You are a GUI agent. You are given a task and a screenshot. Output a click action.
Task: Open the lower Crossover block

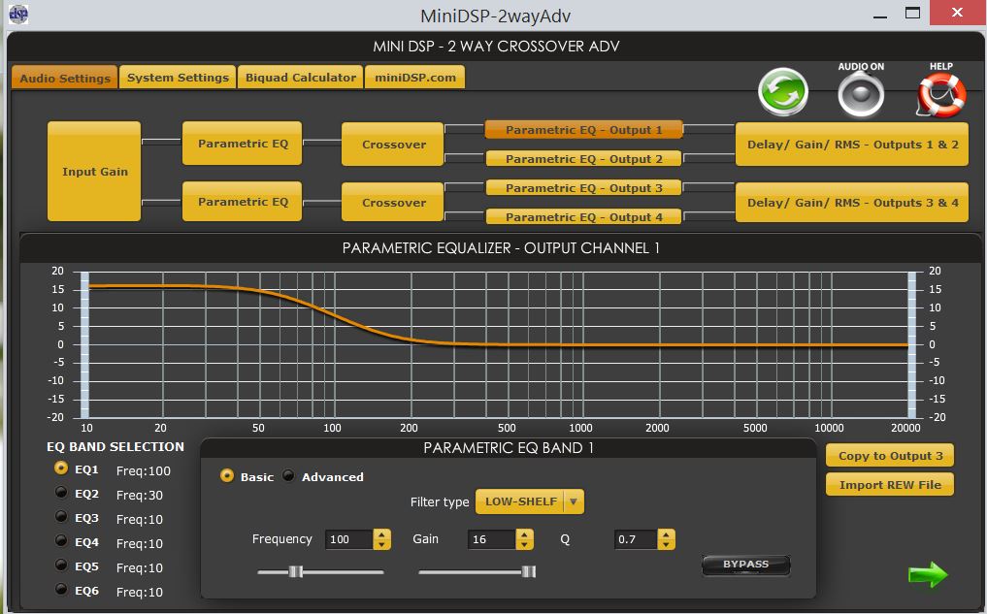pyautogui.click(x=393, y=202)
